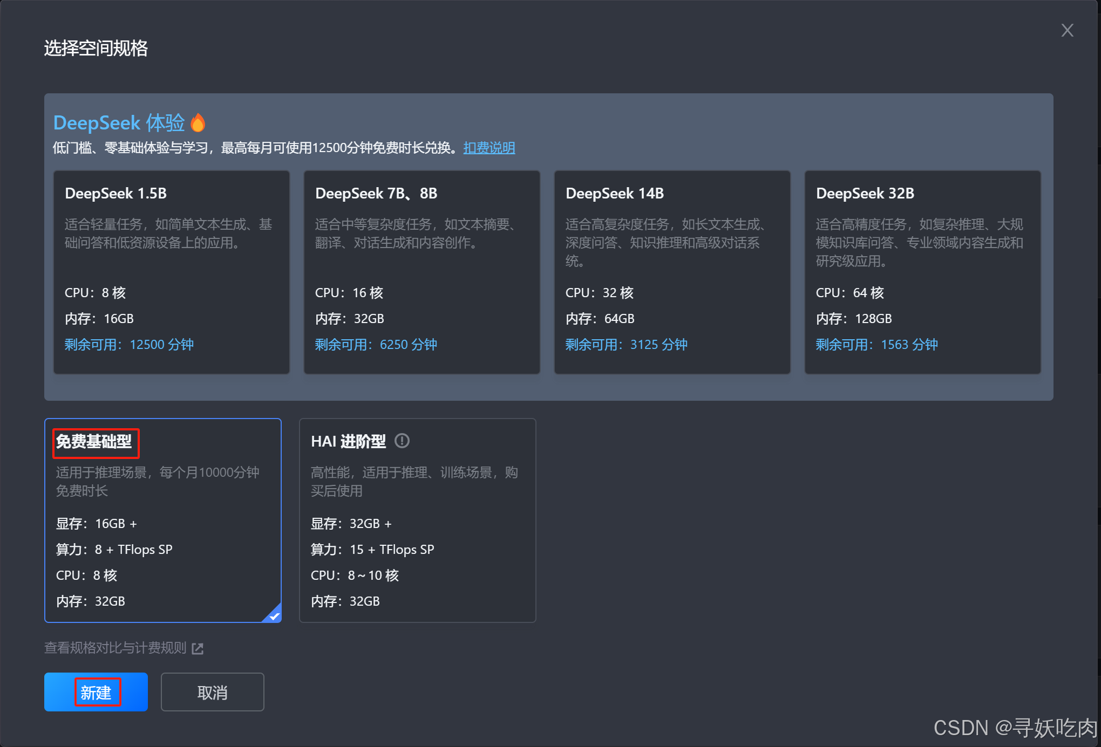Click the 算力：15 + TFlops SP text
This screenshot has height=747, width=1101.
coord(372,550)
